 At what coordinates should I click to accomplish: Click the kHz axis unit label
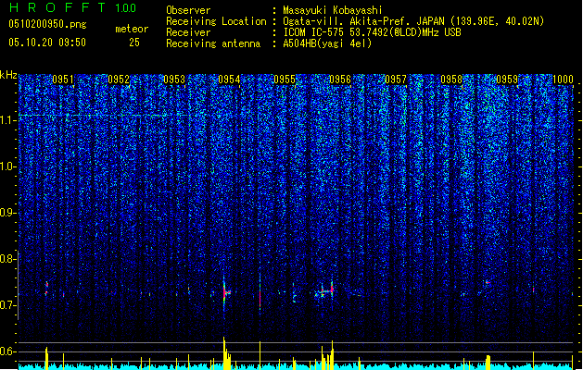tap(8, 75)
